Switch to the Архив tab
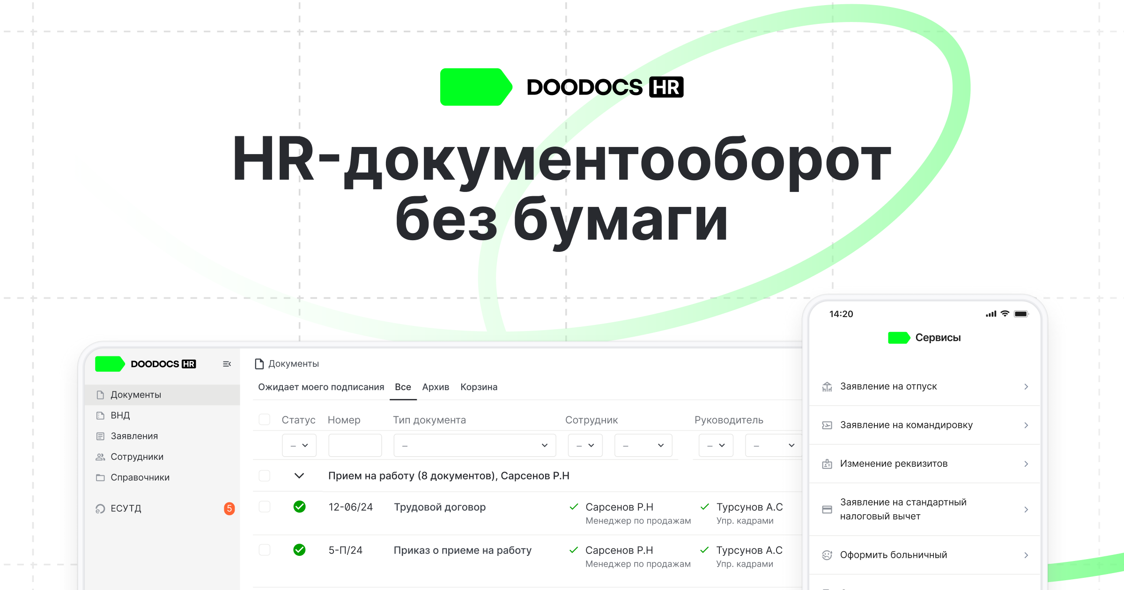 pos(435,387)
